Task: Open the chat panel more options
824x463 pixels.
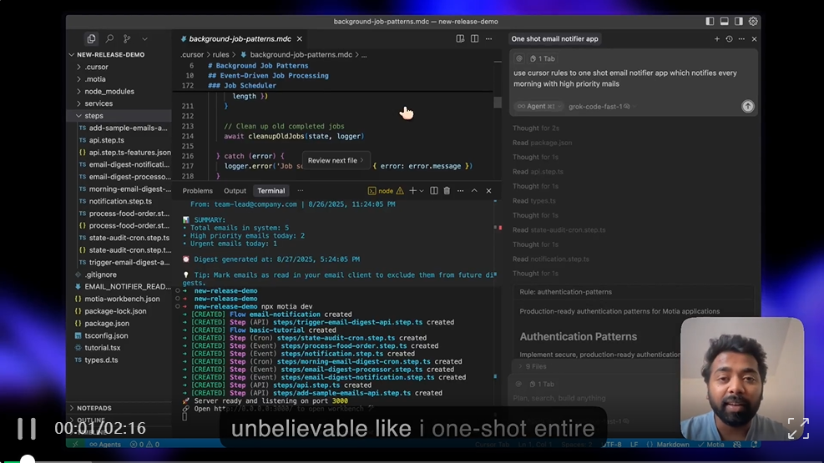Action: click(x=741, y=39)
